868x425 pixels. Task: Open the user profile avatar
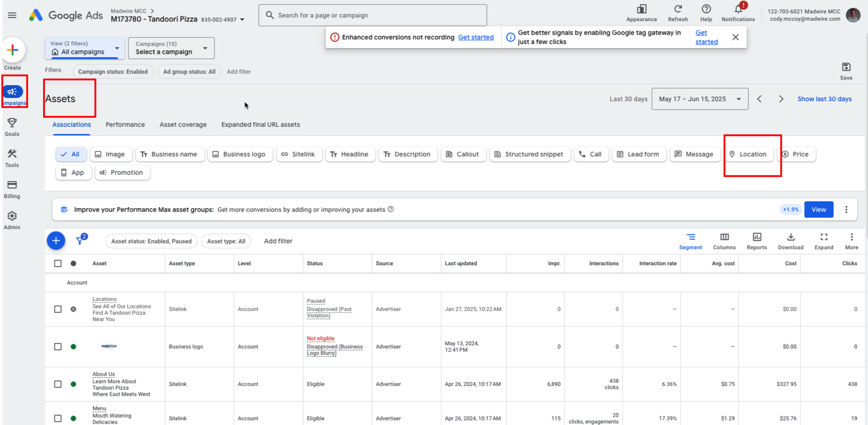853,15
